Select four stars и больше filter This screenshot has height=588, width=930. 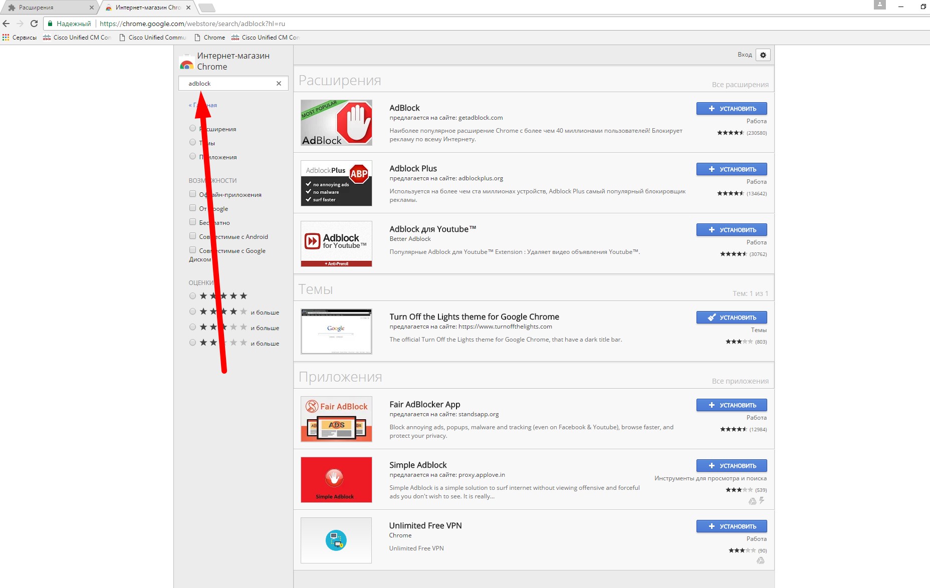tap(192, 312)
